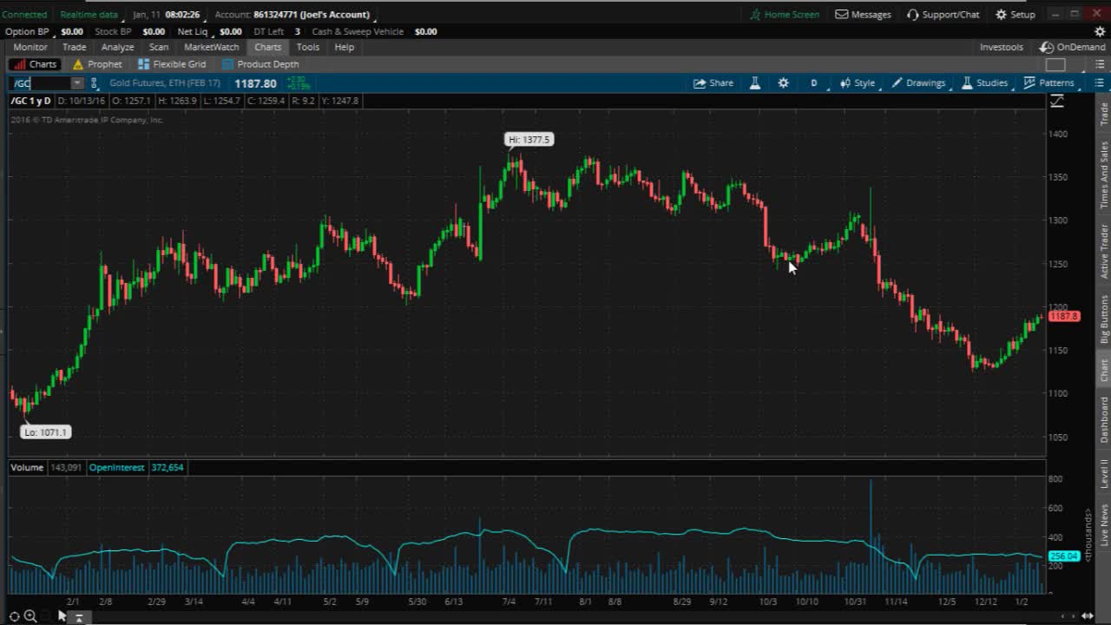
Task: Click the Hi: 1377.5 label
Action: tap(529, 140)
